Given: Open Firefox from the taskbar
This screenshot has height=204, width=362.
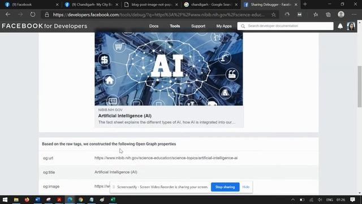Looking at the screenshot, I should pyautogui.click(x=27, y=199).
